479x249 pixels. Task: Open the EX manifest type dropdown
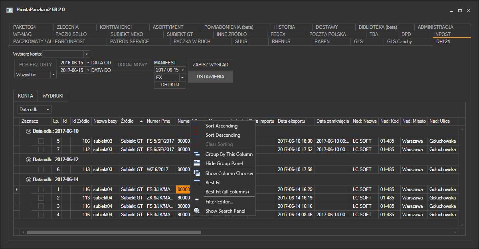pos(183,78)
